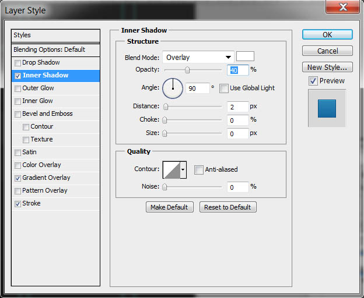The image size is (364, 298).
Task: Select the Color Overlay style entry
Action: tap(41, 165)
